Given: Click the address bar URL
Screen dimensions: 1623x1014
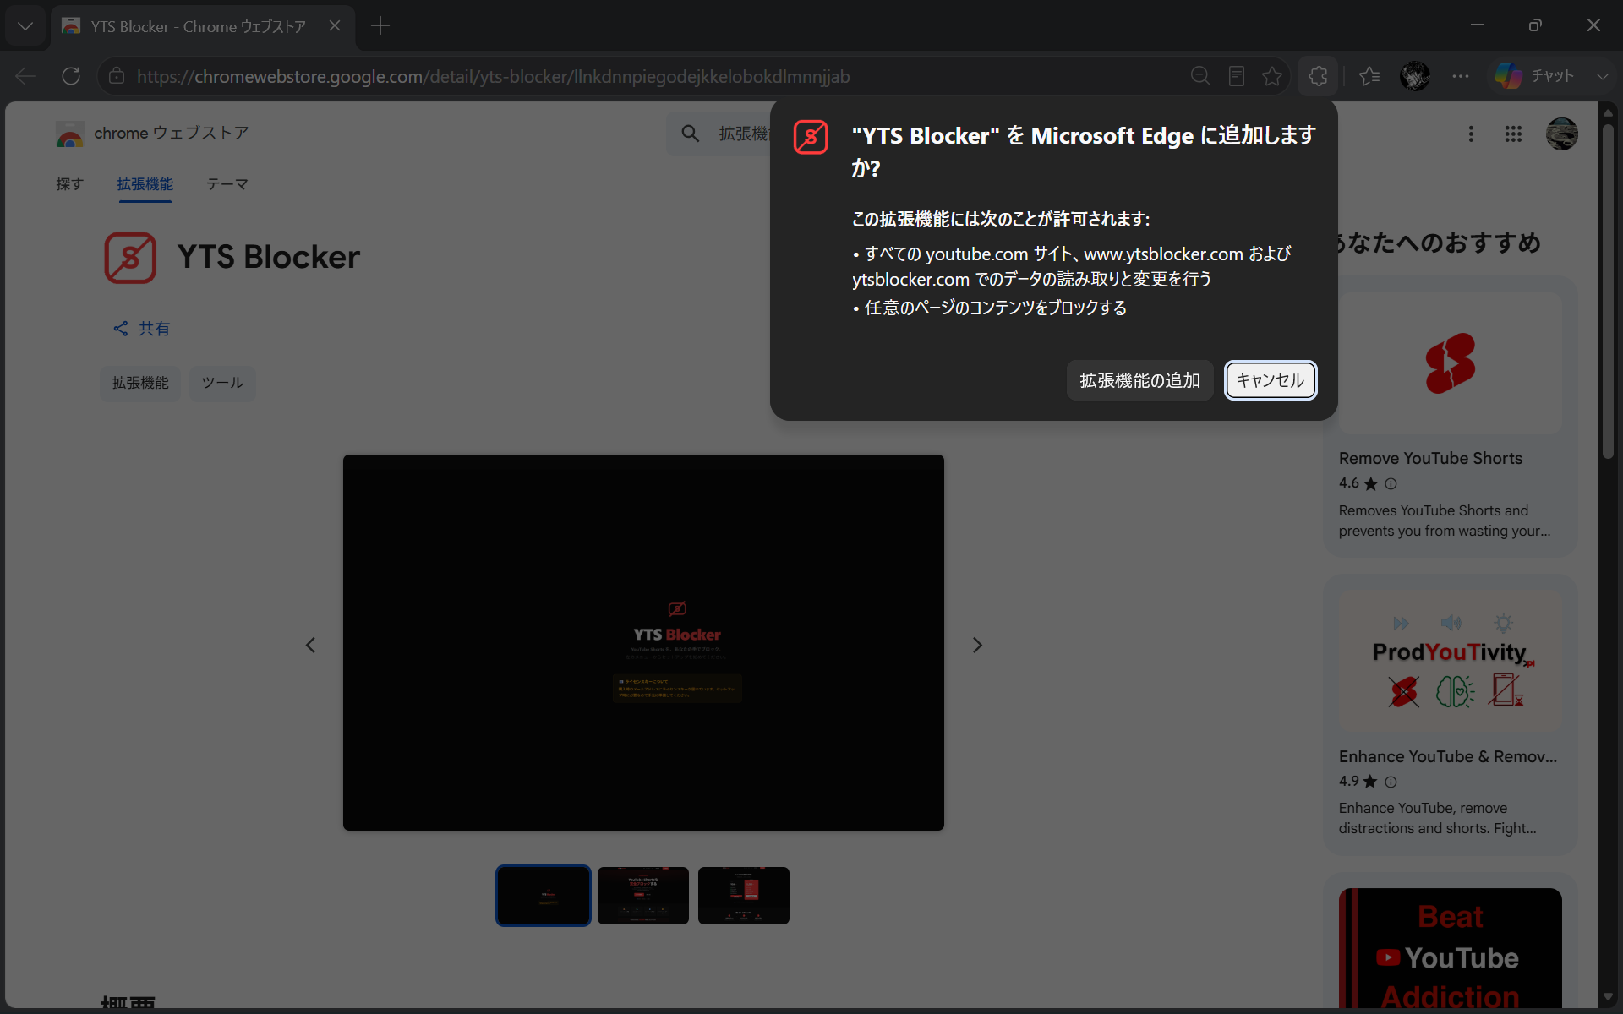Looking at the screenshot, I should pos(493,76).
